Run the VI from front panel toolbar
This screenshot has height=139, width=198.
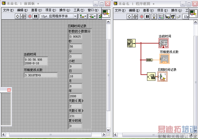(18, 16)
